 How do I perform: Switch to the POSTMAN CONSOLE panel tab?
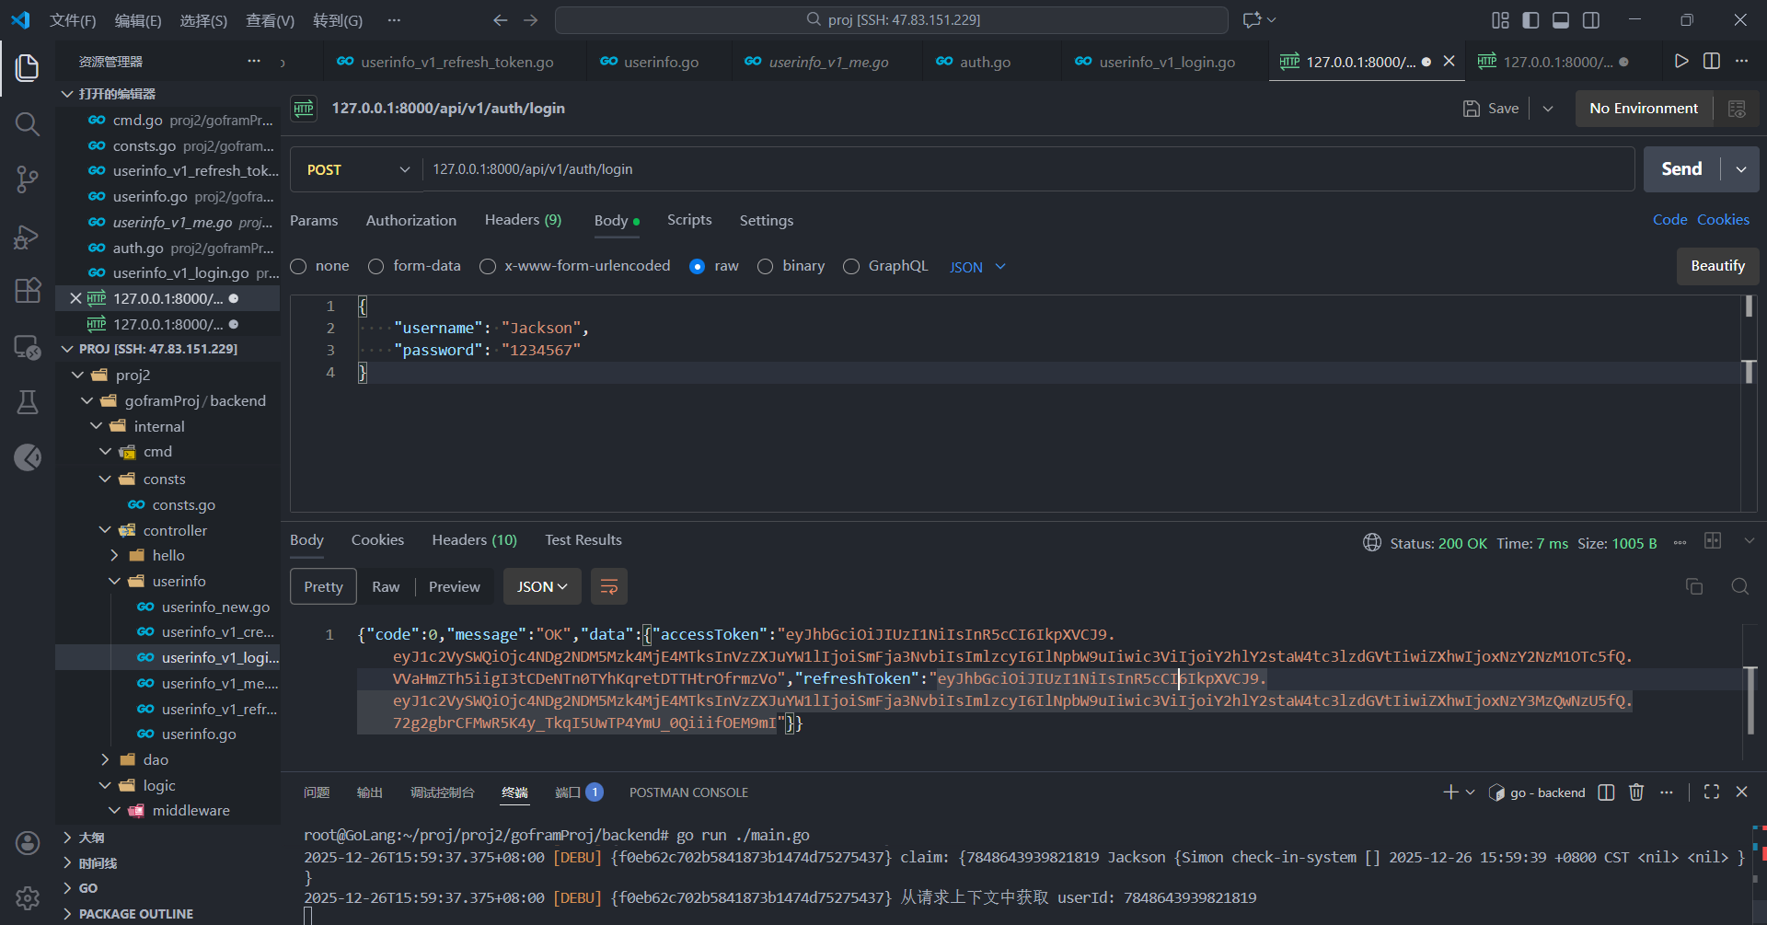click(x=688, y=792)
